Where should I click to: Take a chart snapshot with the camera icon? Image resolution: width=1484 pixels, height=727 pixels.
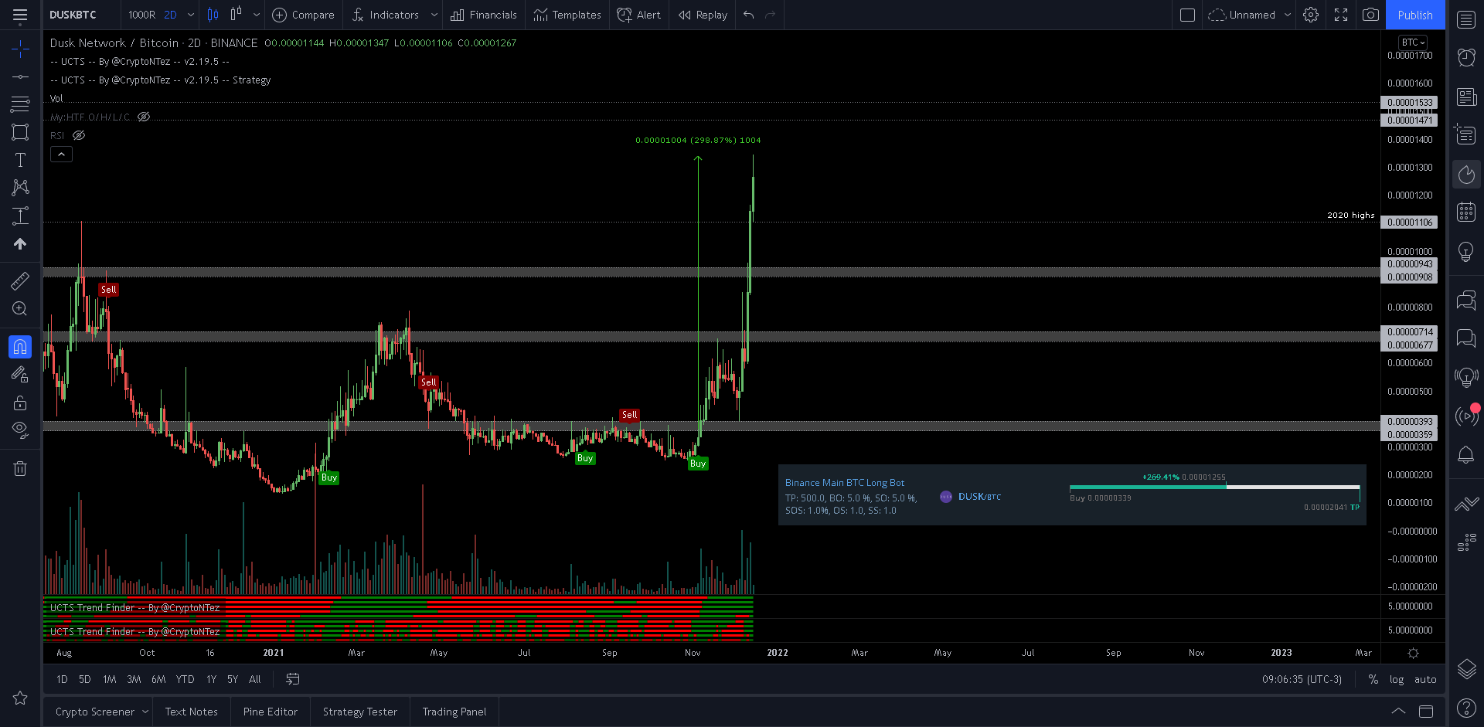tap(1371, 15)
